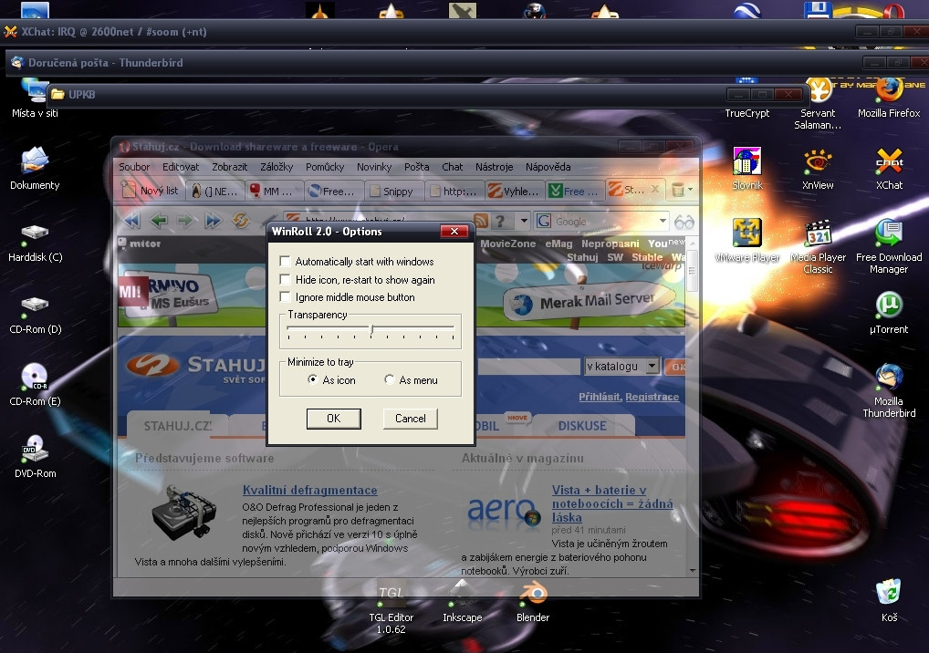This screenshot has width=929, height=653.
Task: Select the As icon radio option
Action: [x=313, y=379]
